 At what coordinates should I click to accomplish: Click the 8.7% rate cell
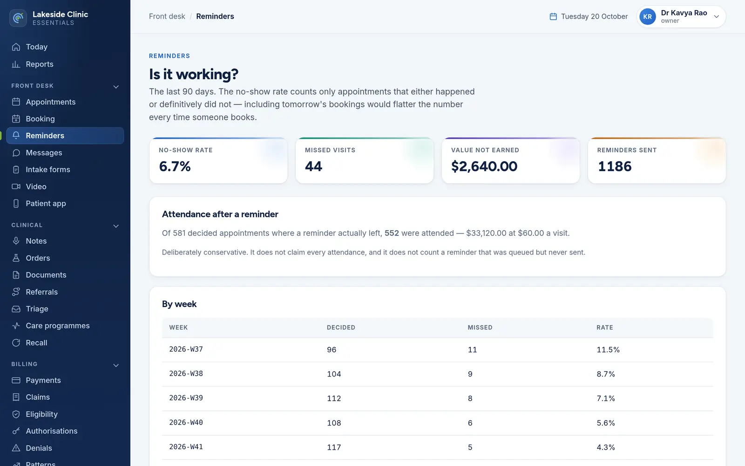tap(606, 374)
